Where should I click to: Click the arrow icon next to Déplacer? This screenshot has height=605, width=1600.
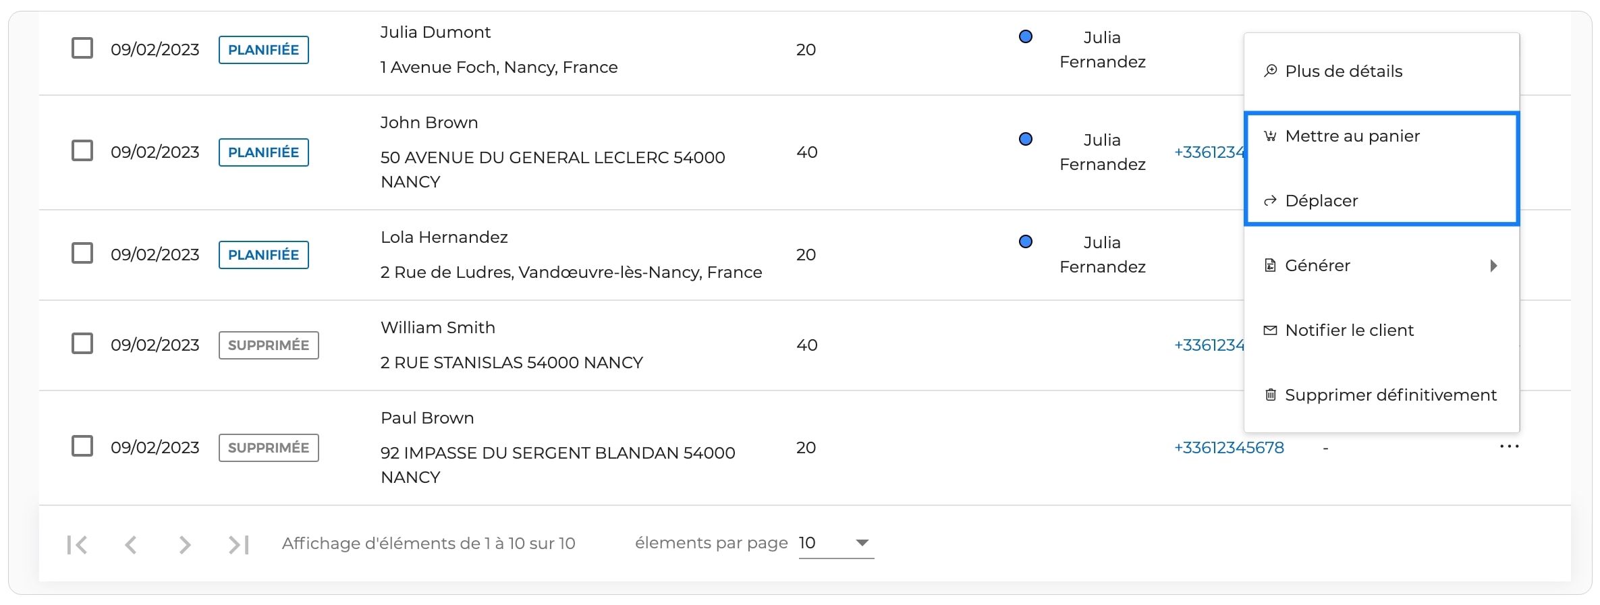[1270, 200]
